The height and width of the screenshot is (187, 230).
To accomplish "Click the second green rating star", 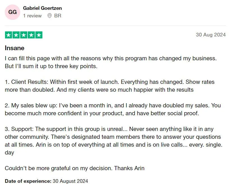I will point(16,35).
